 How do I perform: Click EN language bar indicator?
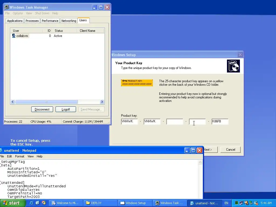tap(226, 203)
